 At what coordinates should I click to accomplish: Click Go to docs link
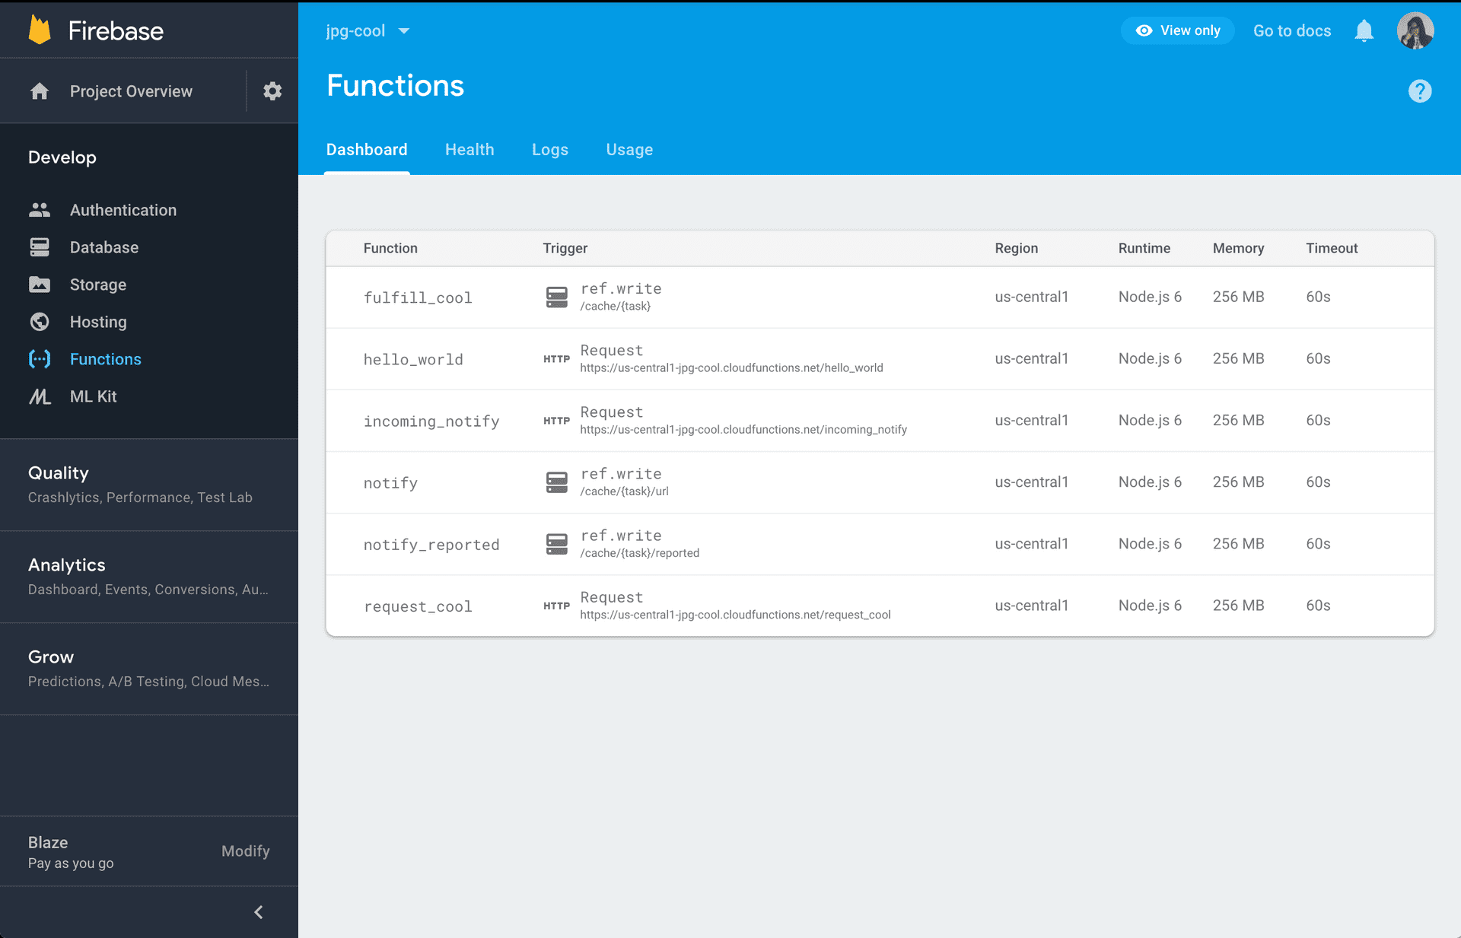1291,31
